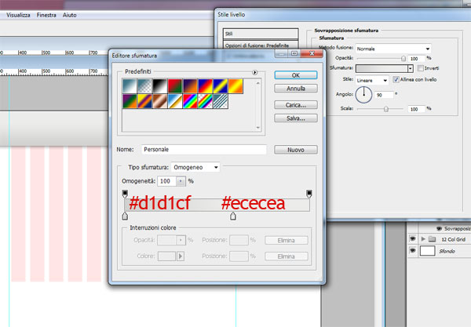The image size is (471, 327).
Task: Click the Sfumatura gradient preview in Stile livello
Action: click(382, 68)
